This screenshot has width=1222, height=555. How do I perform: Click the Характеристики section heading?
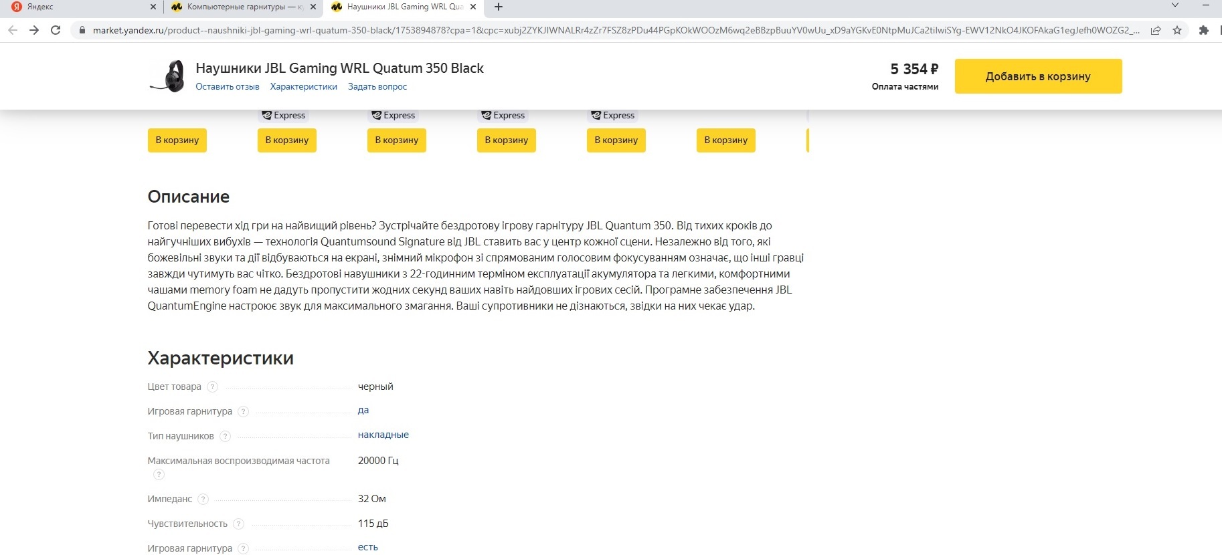point(221,358)
